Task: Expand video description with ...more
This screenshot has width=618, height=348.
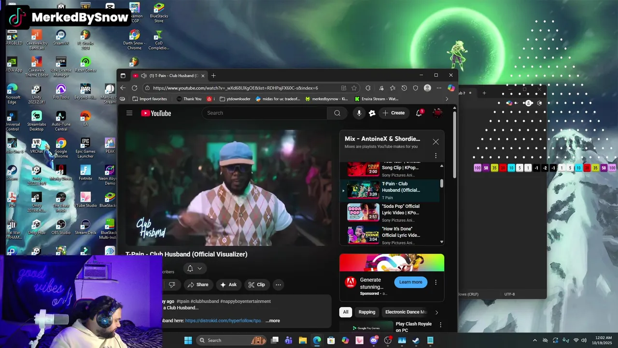Action: pyautogui.click(x=273, y=320)
